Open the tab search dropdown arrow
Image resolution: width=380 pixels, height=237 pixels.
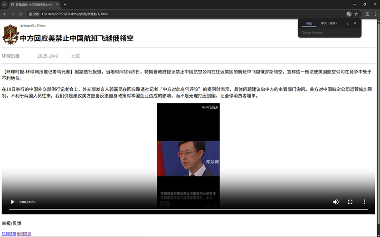pyautogui.click(x=4, y=4)
